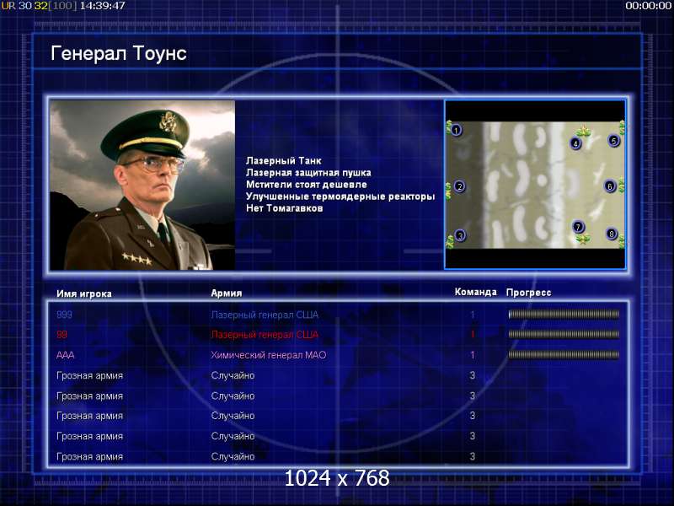Click the 'Прогресс' column header

[x=529, y=293]
